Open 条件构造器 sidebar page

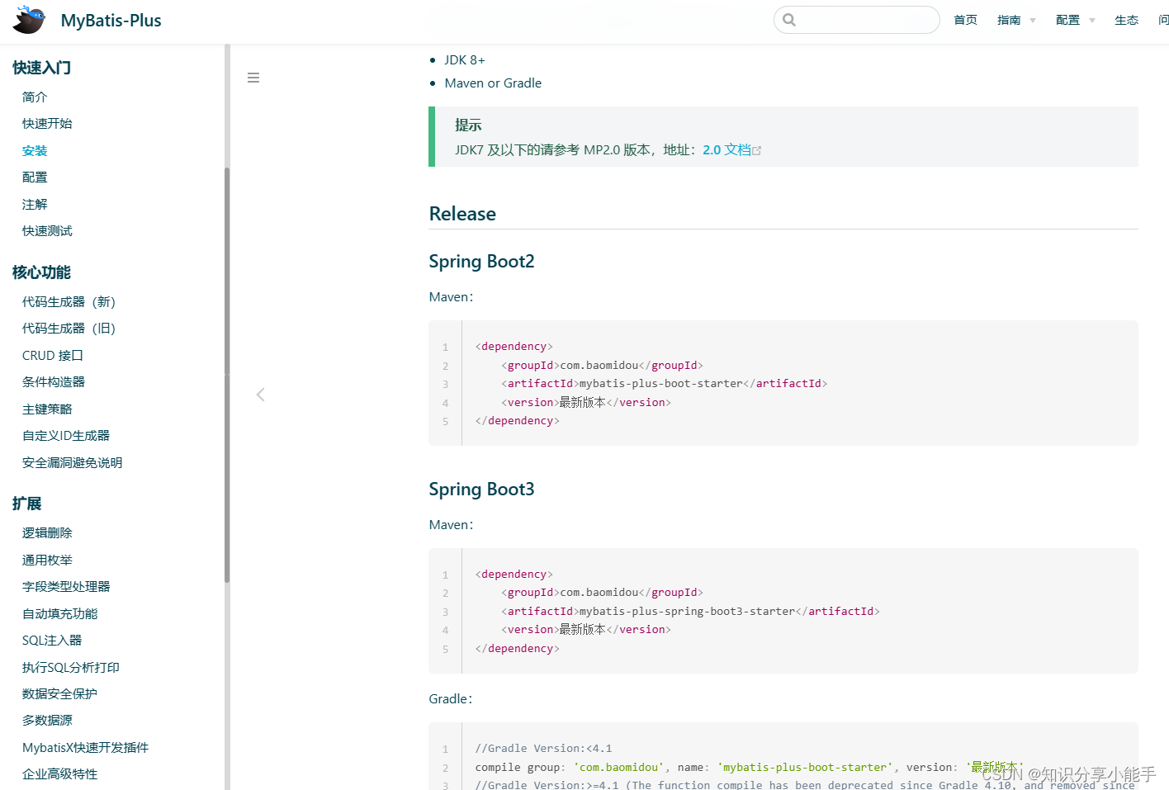(x=54, y=382)
